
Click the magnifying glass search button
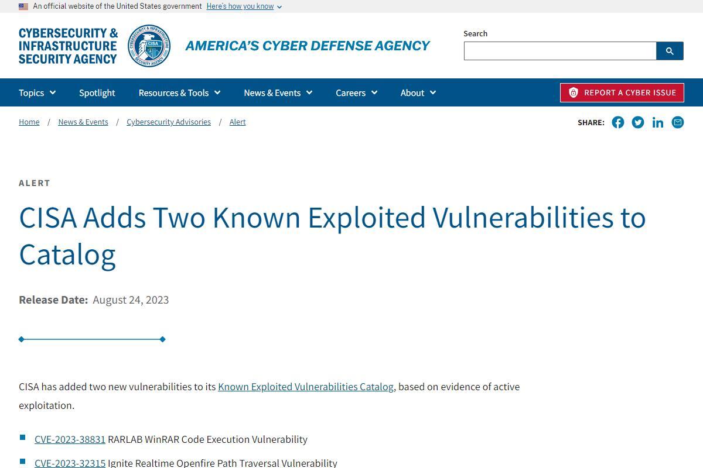[670, 51]
